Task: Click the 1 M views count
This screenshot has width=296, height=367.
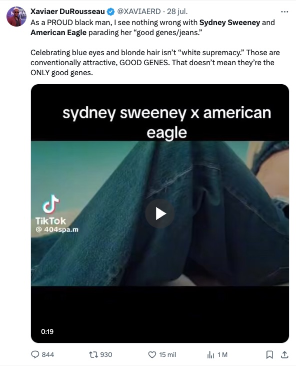Action: click(222, 354)
